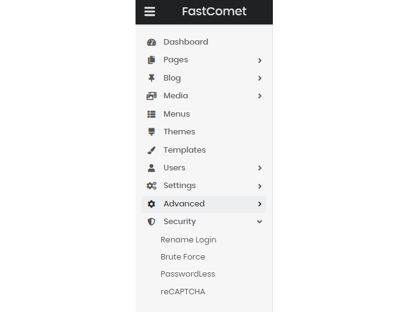Screen dimensions: 409x312
Task: Open reCAPTCHA security settings
Action: tap(183, 292)
